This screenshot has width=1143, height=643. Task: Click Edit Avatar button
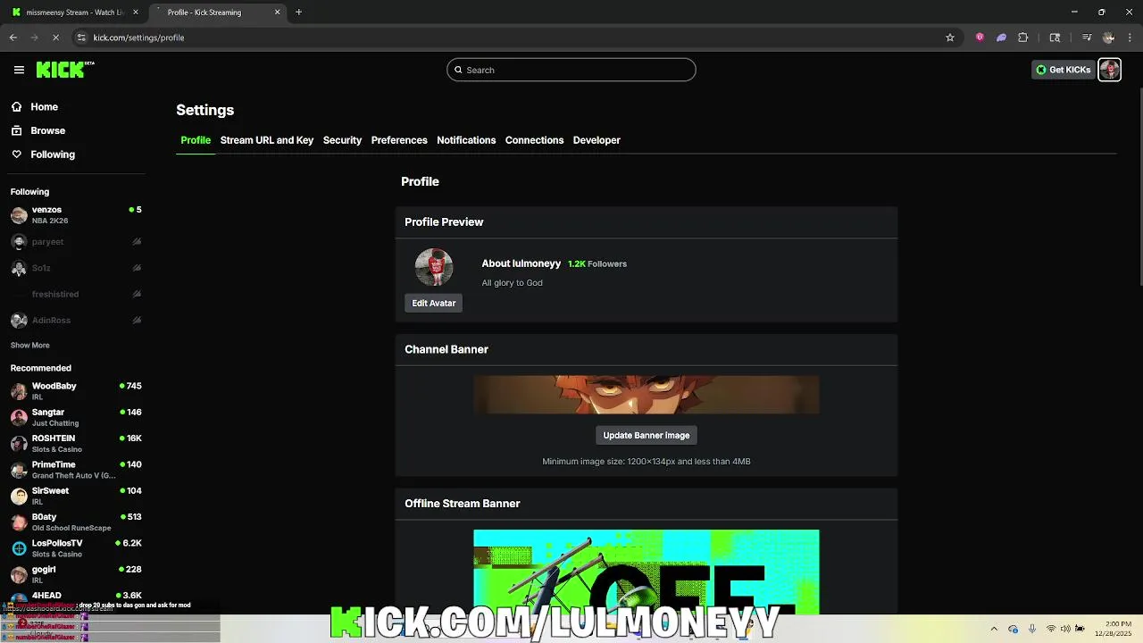click(x=434, y=303)
